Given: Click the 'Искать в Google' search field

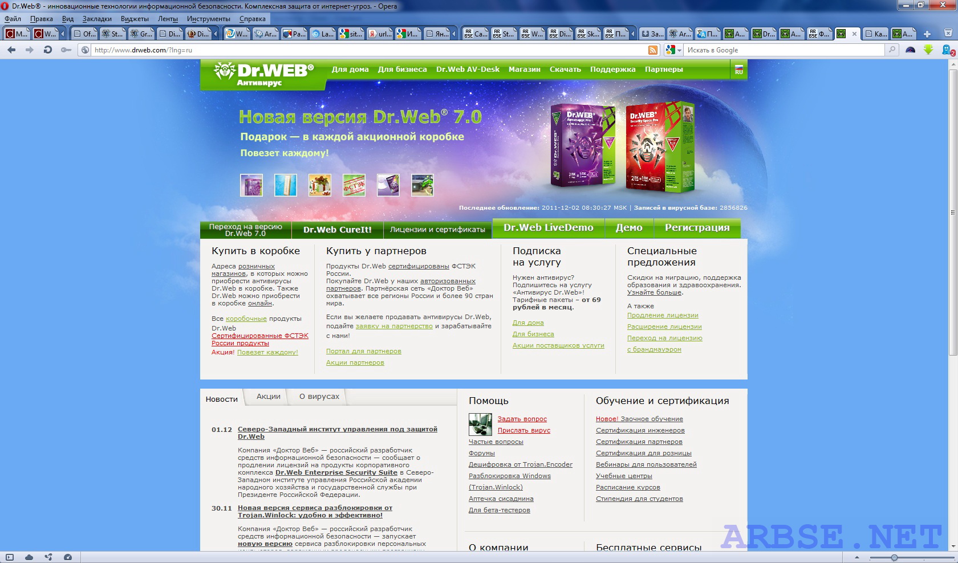Looking at the screenshot, I should [784, 50].
